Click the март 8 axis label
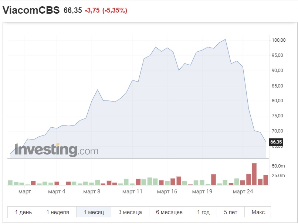The width and height of the screenshot is (298, 224). point(92,192)
